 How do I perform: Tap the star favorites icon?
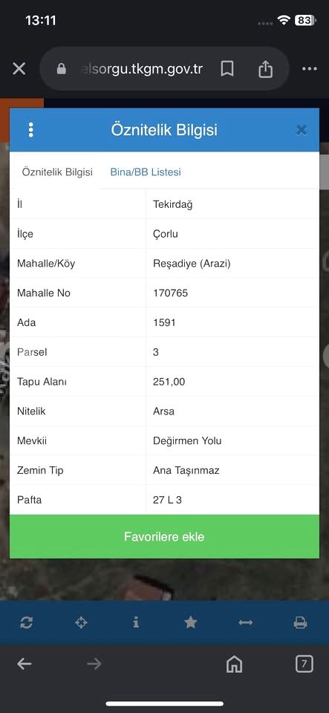190,622
